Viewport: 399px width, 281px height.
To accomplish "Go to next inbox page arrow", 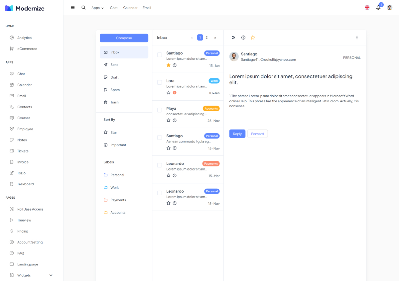I will click(x=215, y=38).
